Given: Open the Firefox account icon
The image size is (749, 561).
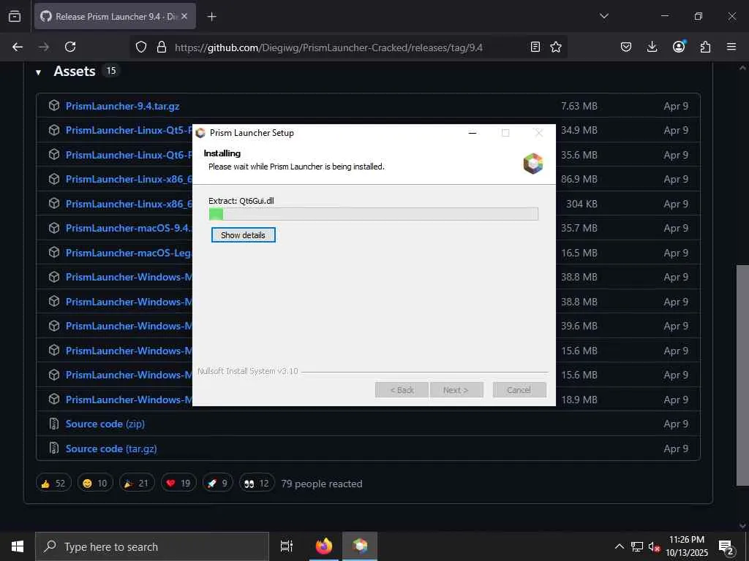Looking at the screenshot, I should coord(679,47).
